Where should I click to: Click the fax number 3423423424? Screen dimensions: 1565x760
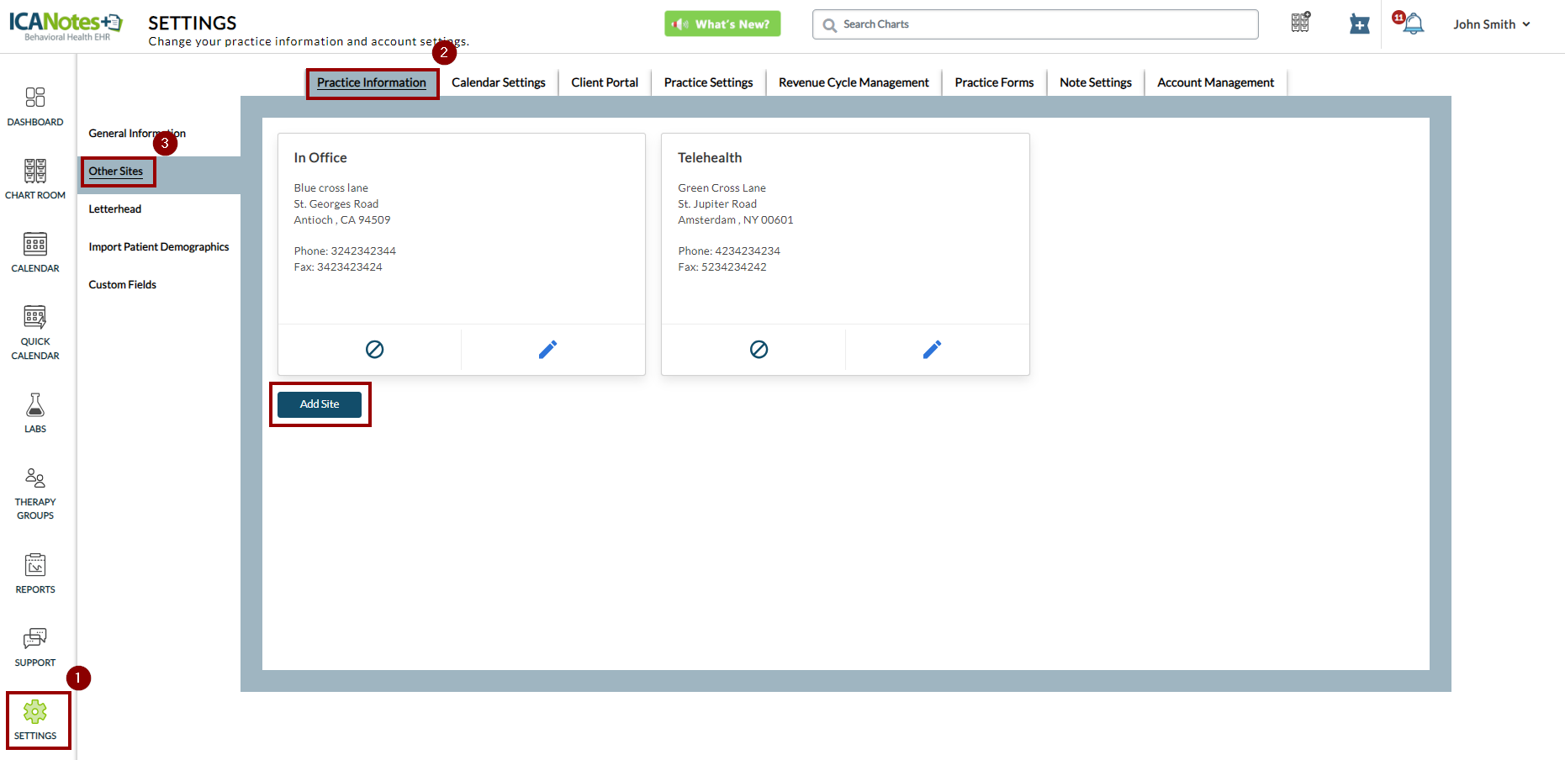click(x=350, y=267)
